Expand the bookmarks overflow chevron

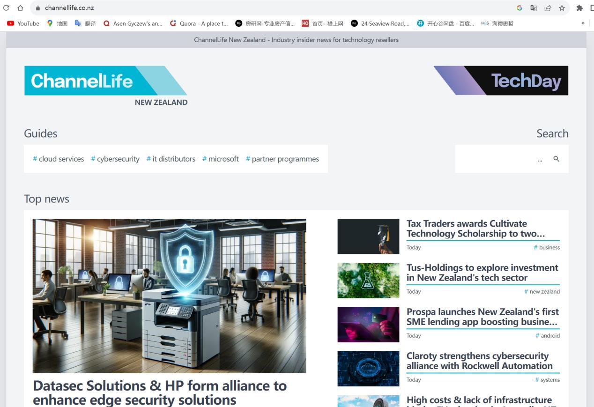[x=583, y=23]
